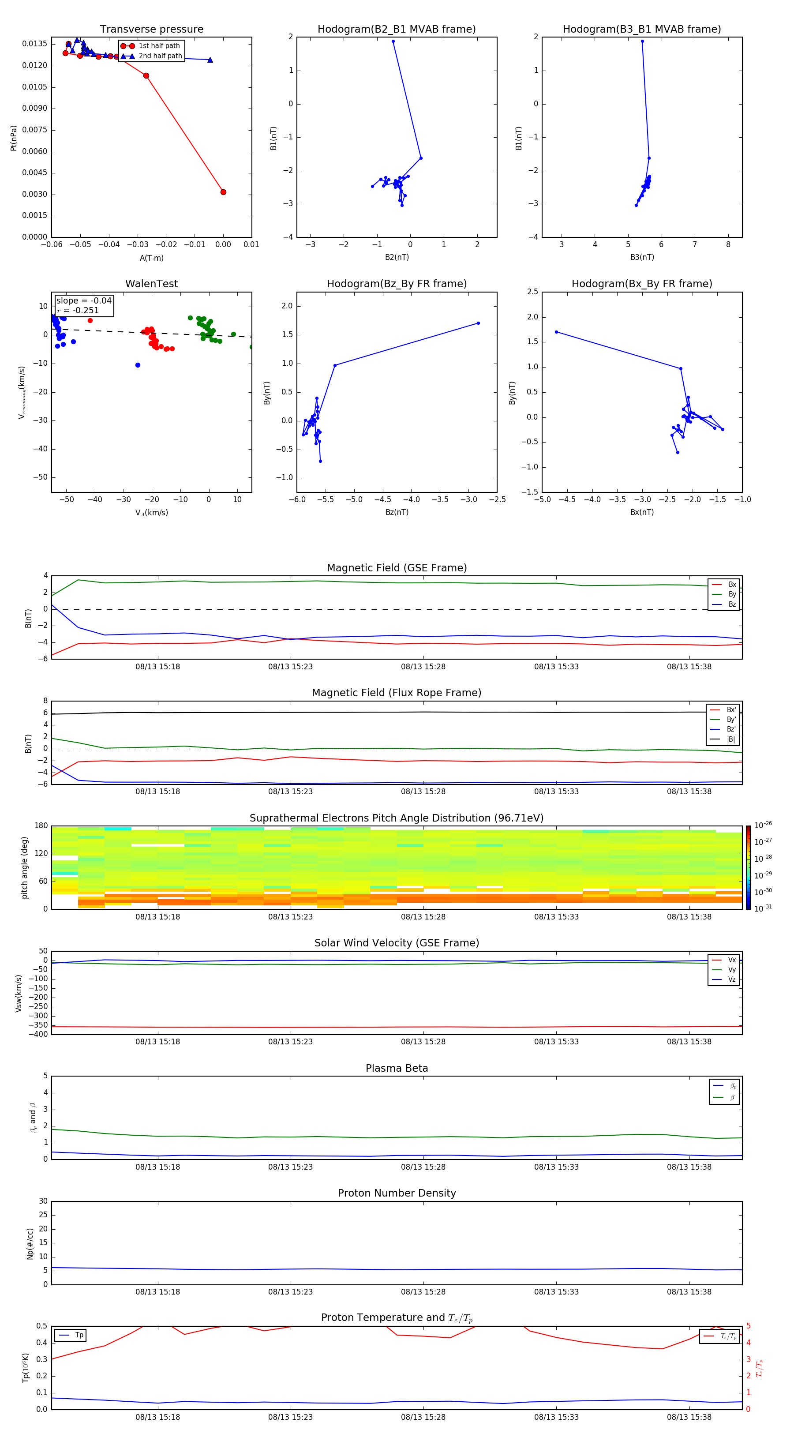794x1456 pixels.
Task: Click the Tp legend entry in temperature plot
Action: (x=71, y=1335)
